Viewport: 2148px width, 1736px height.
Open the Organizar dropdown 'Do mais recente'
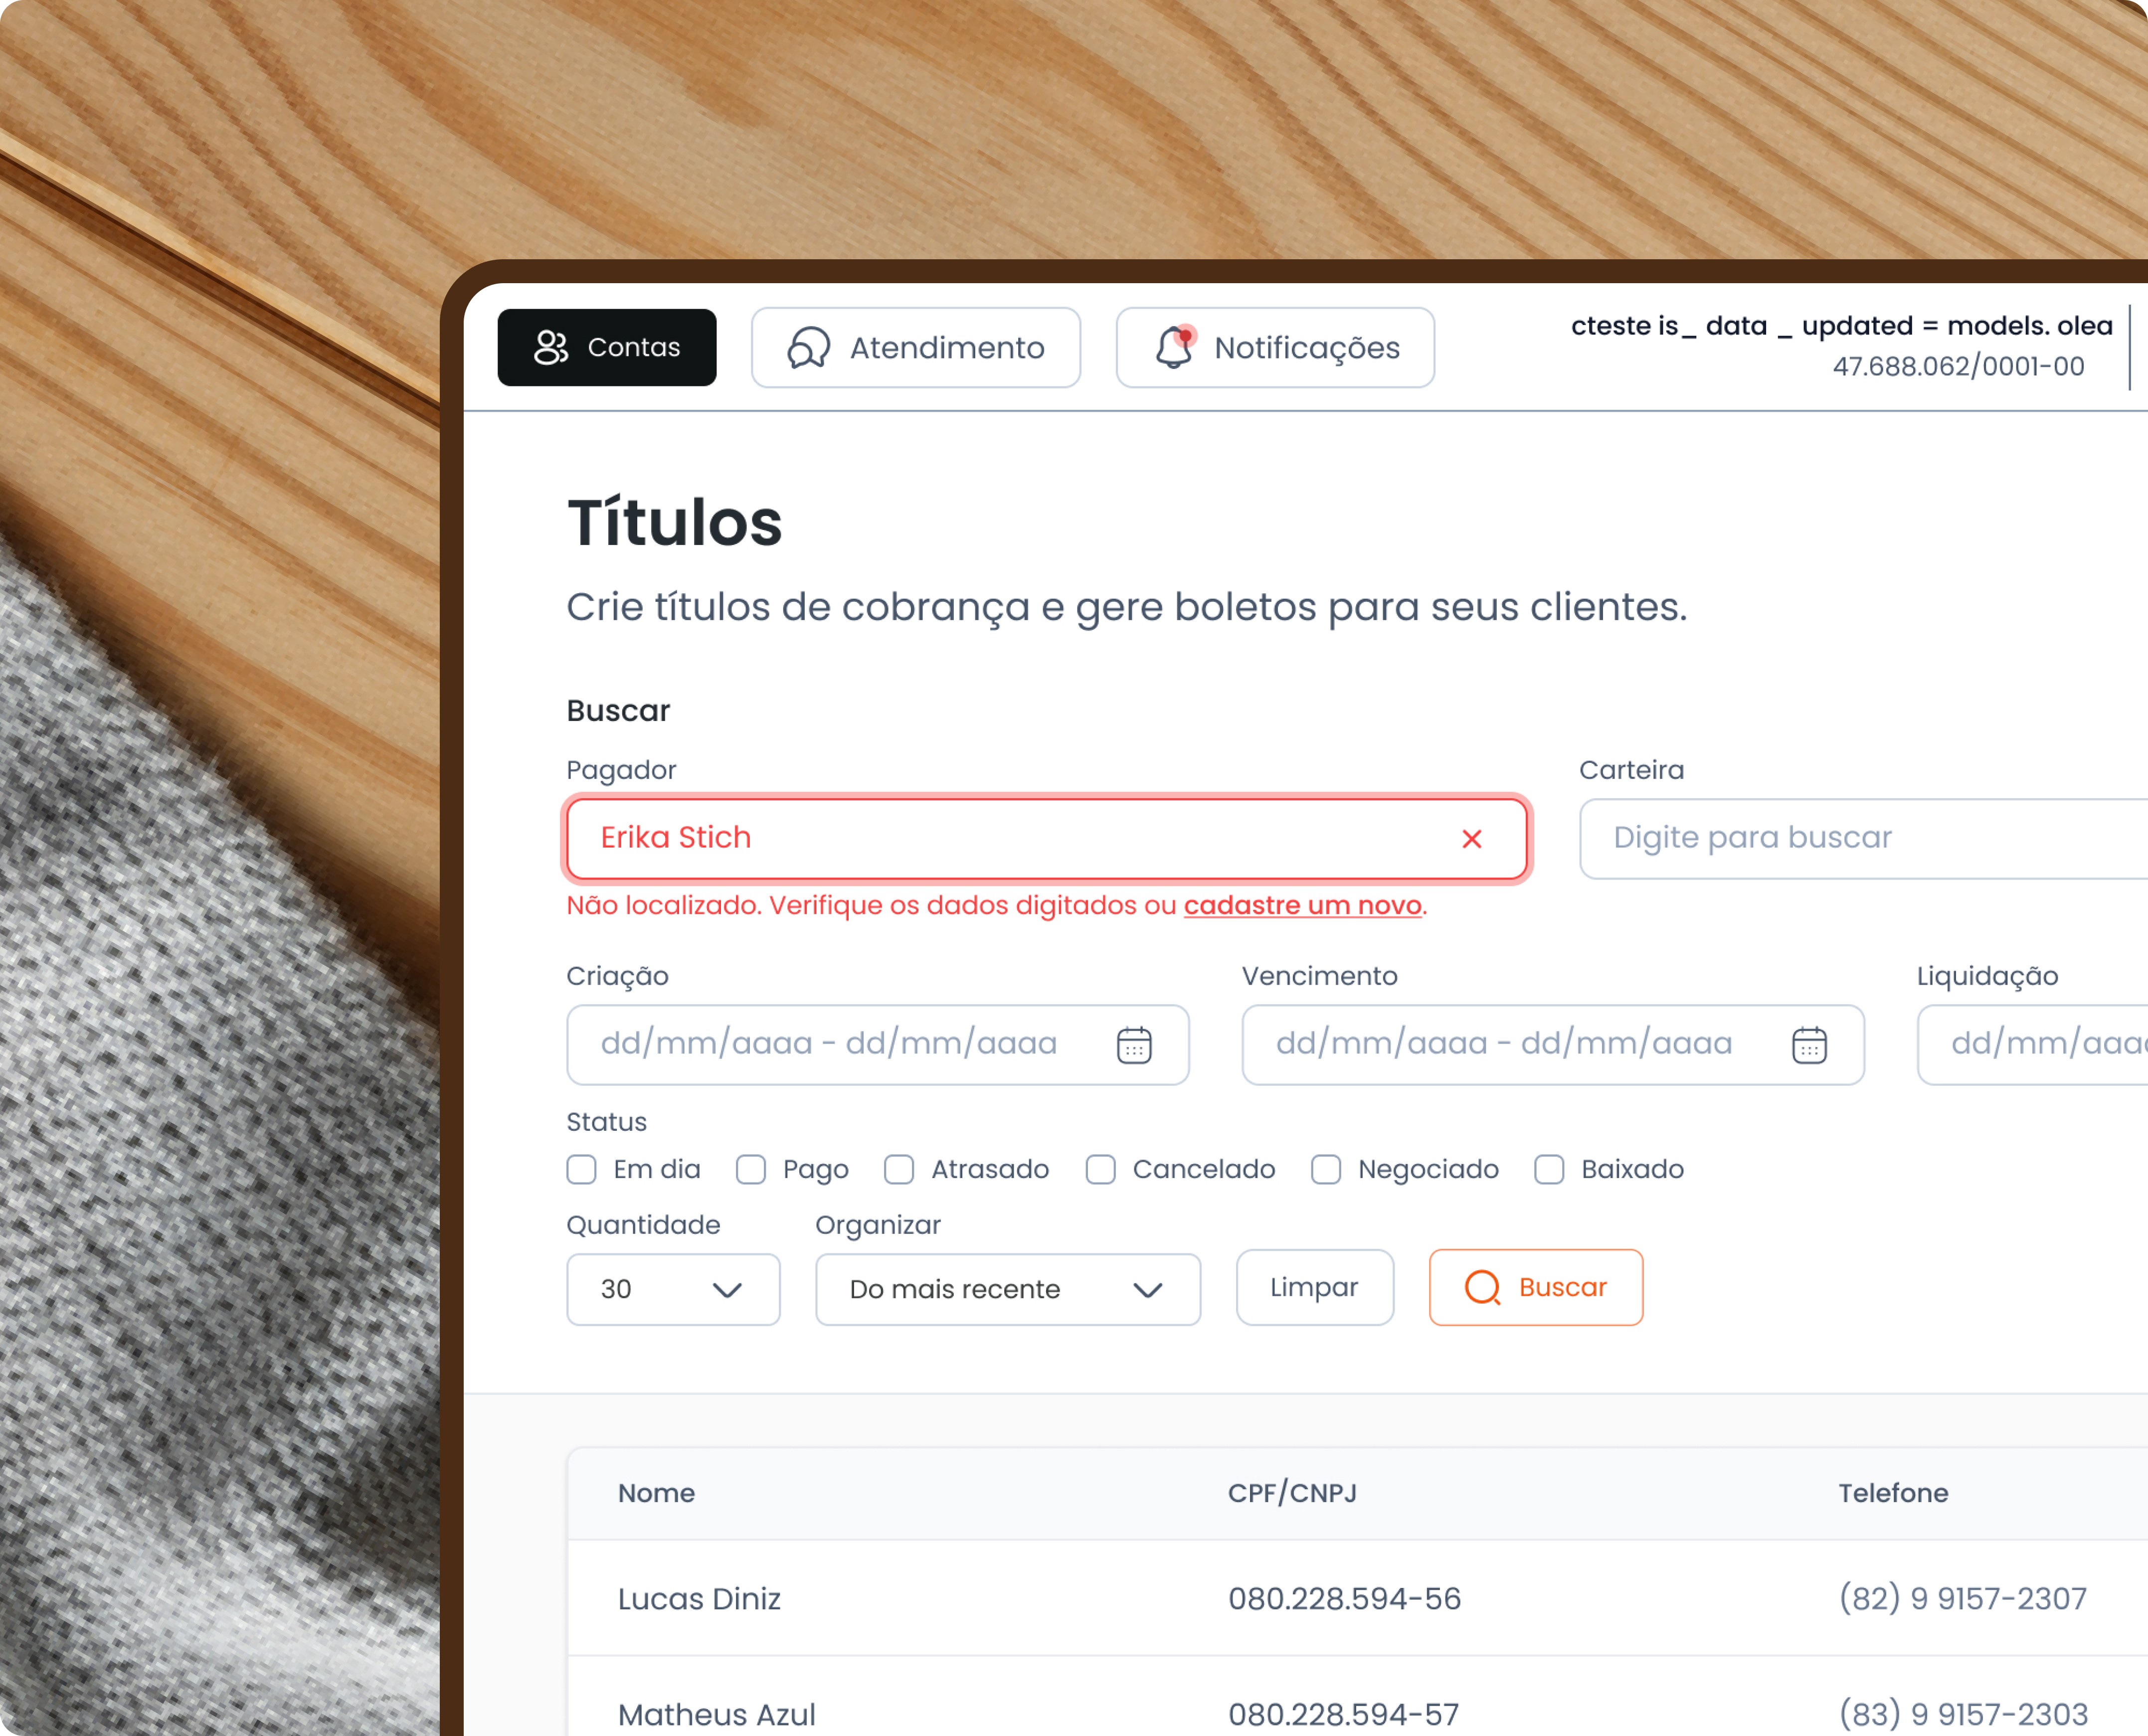point(1007,1289)
